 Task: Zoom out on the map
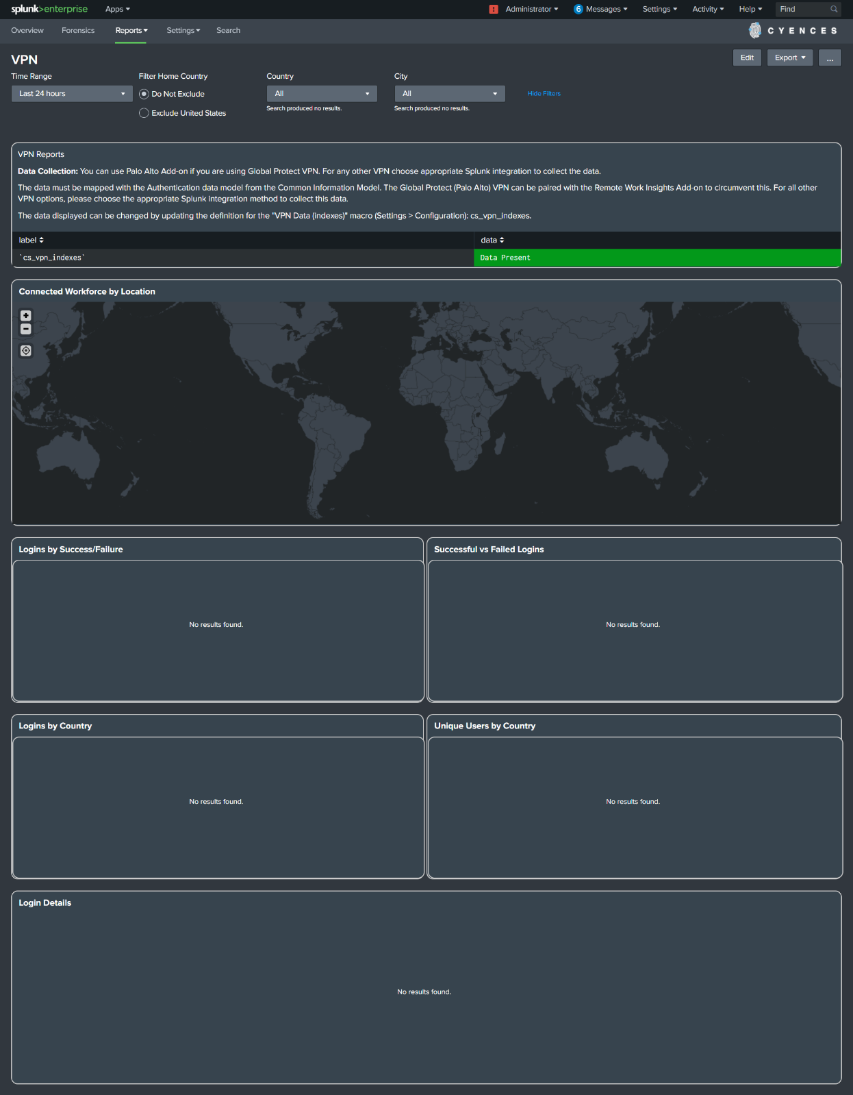pyautogui.click(x=26, y=329)
